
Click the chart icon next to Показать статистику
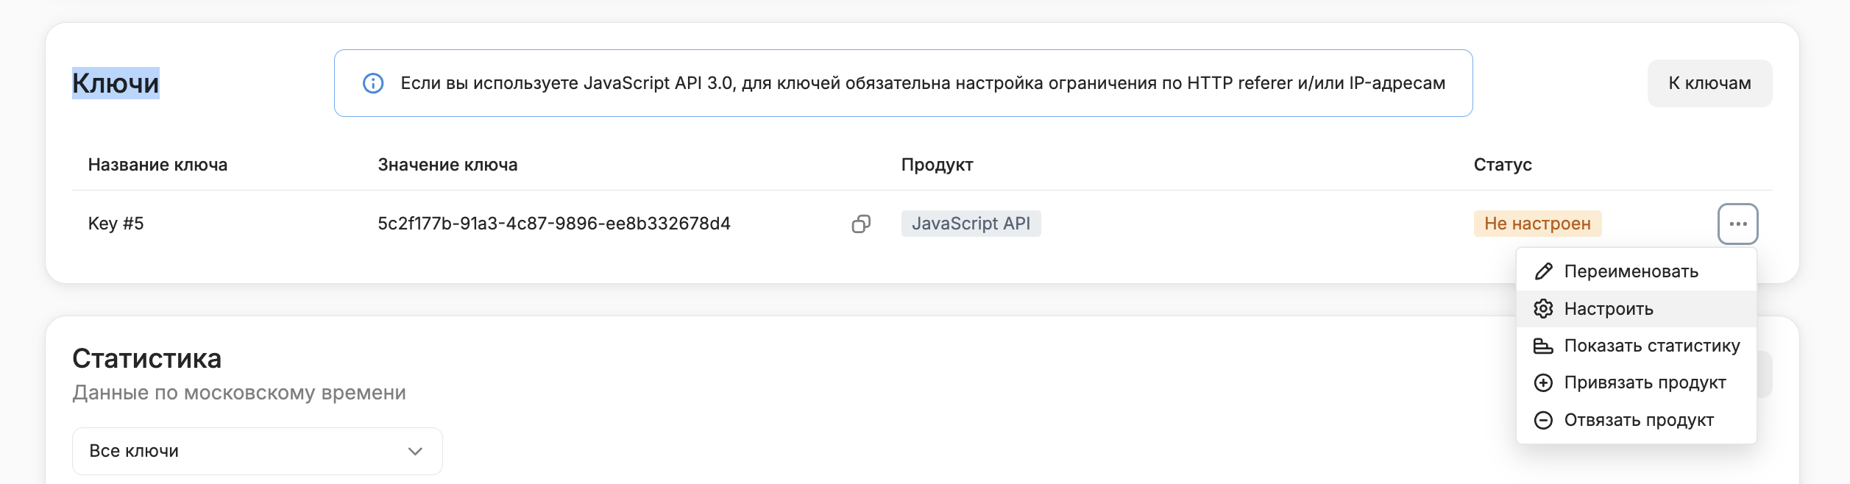1543,346
